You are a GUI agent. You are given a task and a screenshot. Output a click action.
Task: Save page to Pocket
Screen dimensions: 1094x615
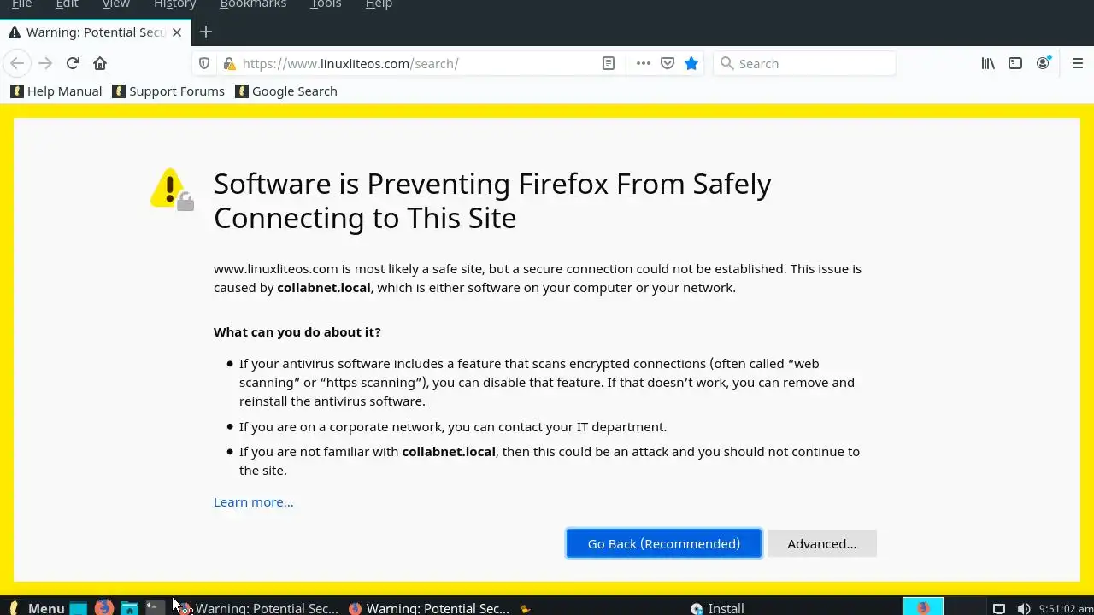tap(668, 63)
